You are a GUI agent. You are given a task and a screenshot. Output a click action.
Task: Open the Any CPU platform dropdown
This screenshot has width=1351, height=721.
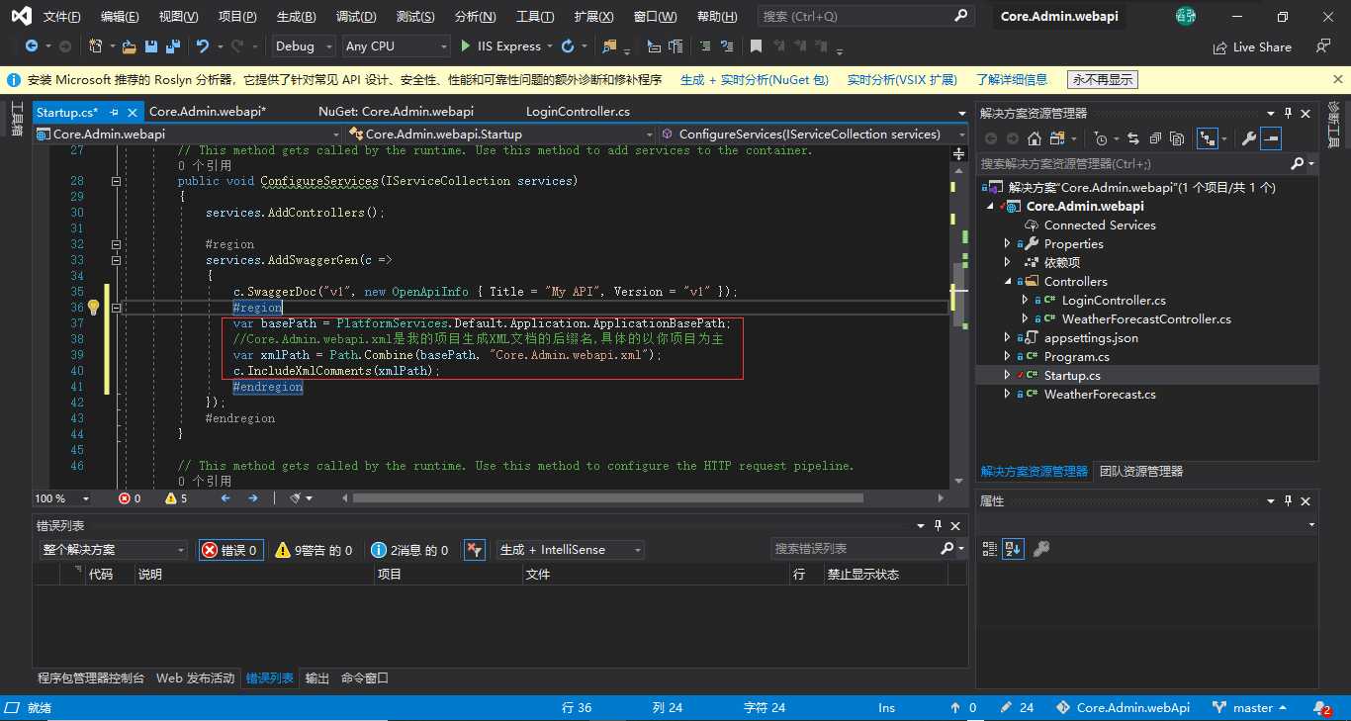[396, 46]
